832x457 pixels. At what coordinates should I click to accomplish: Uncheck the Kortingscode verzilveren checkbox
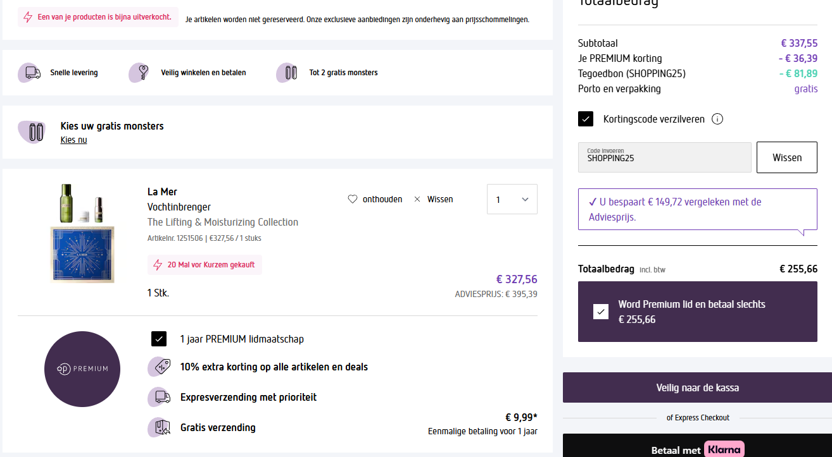586,119
